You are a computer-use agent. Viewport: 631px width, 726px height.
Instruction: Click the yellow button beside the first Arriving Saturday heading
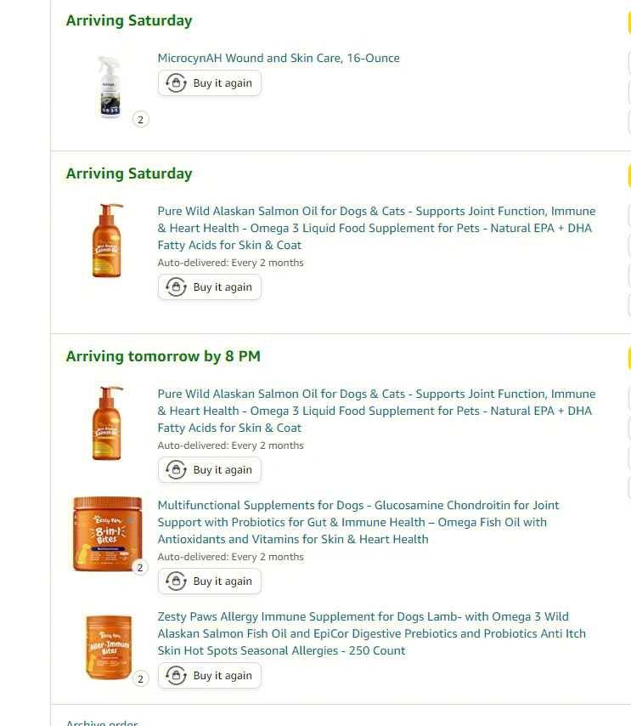tap(628, 22)
